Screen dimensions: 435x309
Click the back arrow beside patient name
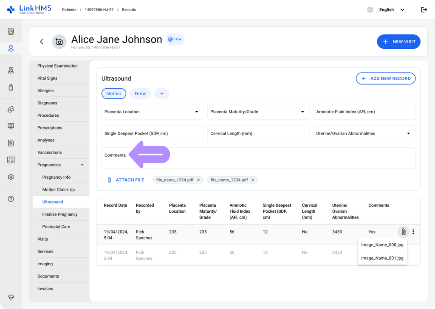coord(42,42)
